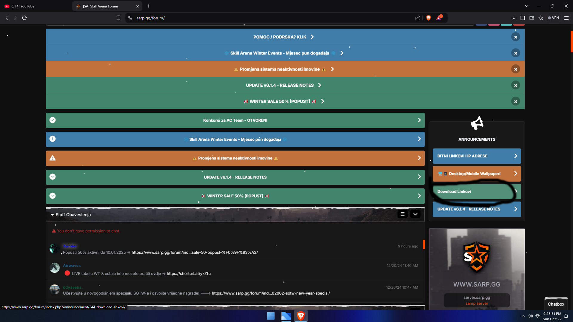Click the browser forward arrow
This screenshot has height=322, width=573.
(x=16, y=18)
